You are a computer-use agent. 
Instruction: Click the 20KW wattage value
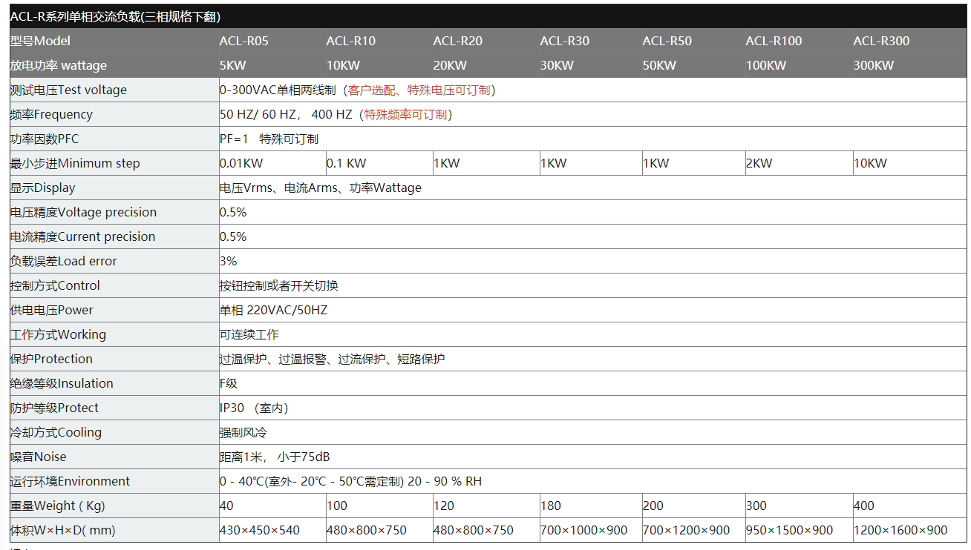click(x=451, y=65)
